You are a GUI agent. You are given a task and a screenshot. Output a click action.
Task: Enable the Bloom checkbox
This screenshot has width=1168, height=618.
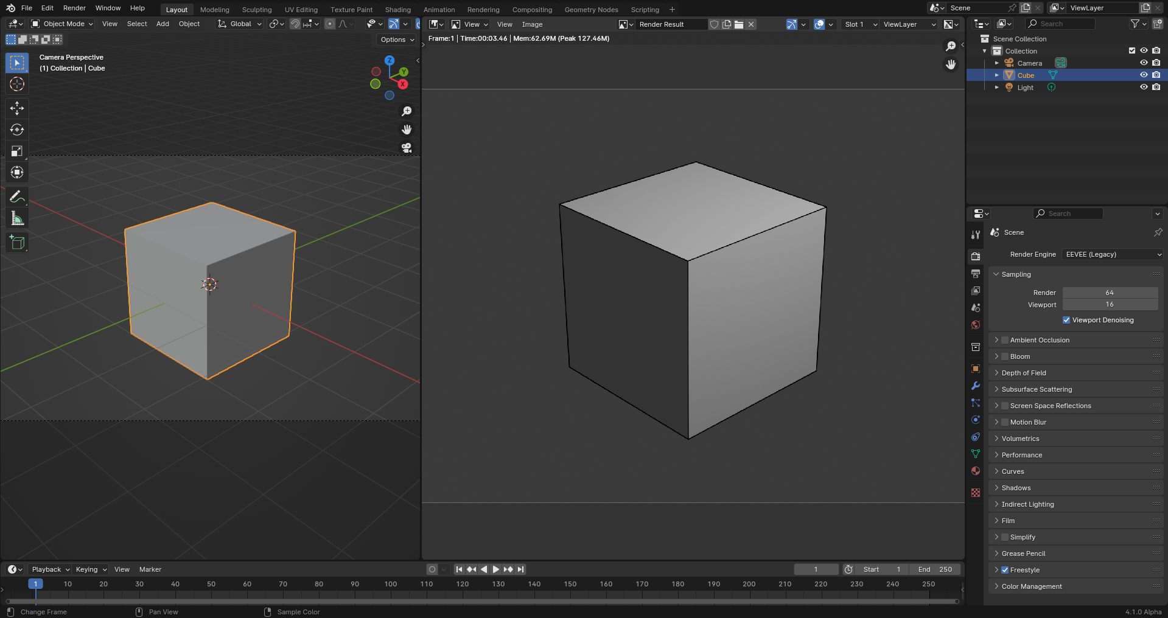click(x=1005, y=356)
